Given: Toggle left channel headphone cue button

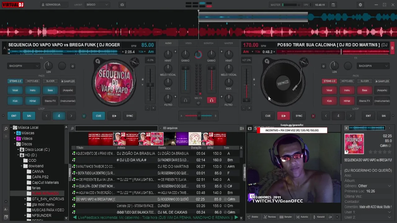Looking at the screenshot, I should tap(185, 100).
